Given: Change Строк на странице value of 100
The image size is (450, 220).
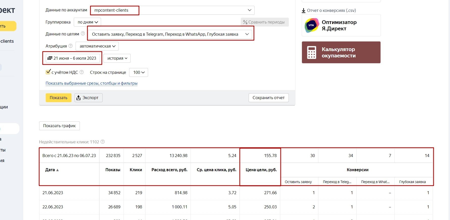Looking at the screenshot, I should (x=139, y=72).
